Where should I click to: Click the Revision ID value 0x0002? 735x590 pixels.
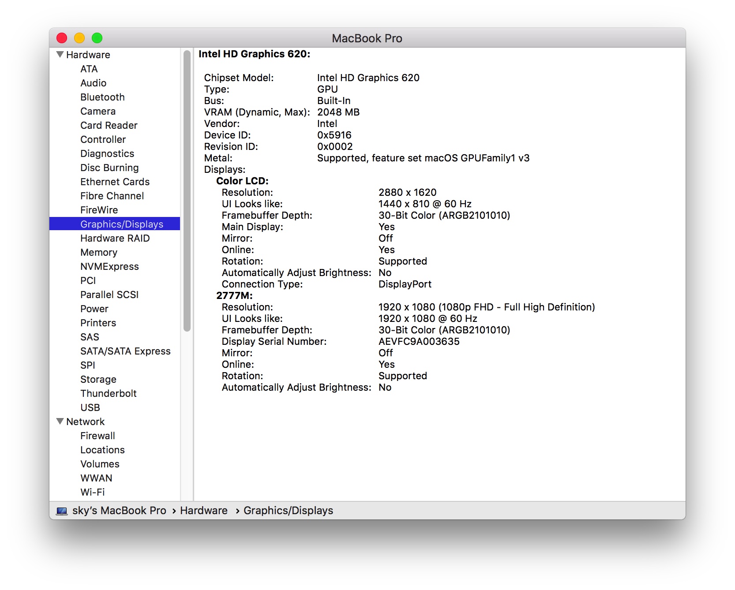point(335,146)
